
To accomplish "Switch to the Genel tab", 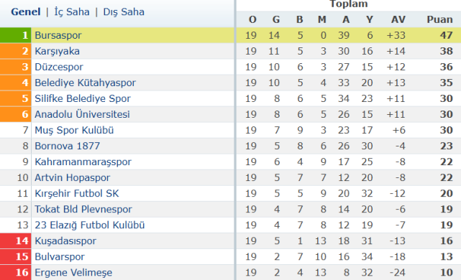I will 26,11.
